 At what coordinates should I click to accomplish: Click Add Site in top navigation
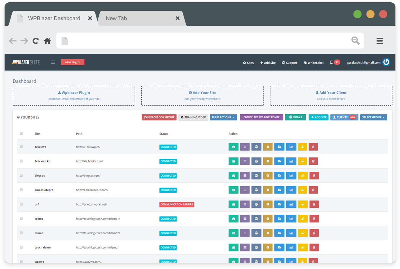(268, 63)
